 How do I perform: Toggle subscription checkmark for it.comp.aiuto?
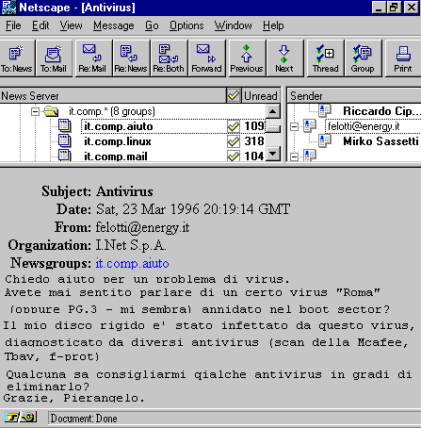pos(234,126)
